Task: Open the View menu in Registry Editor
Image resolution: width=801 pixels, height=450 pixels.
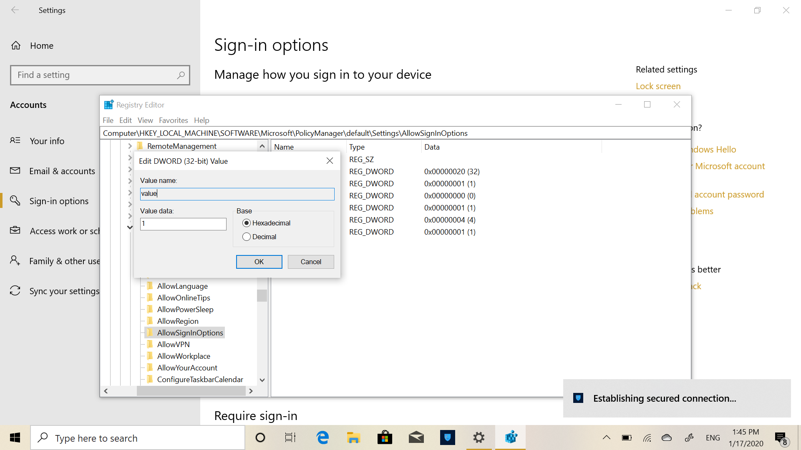Action: click(145, 120)
